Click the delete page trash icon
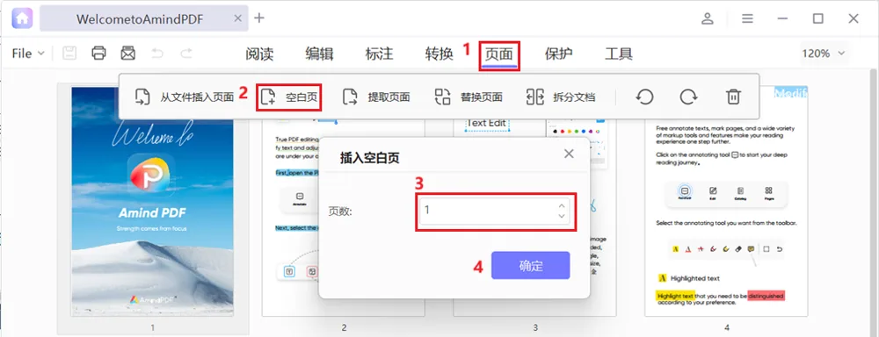The height and width of the screenshot is (337, 879). 733,97
